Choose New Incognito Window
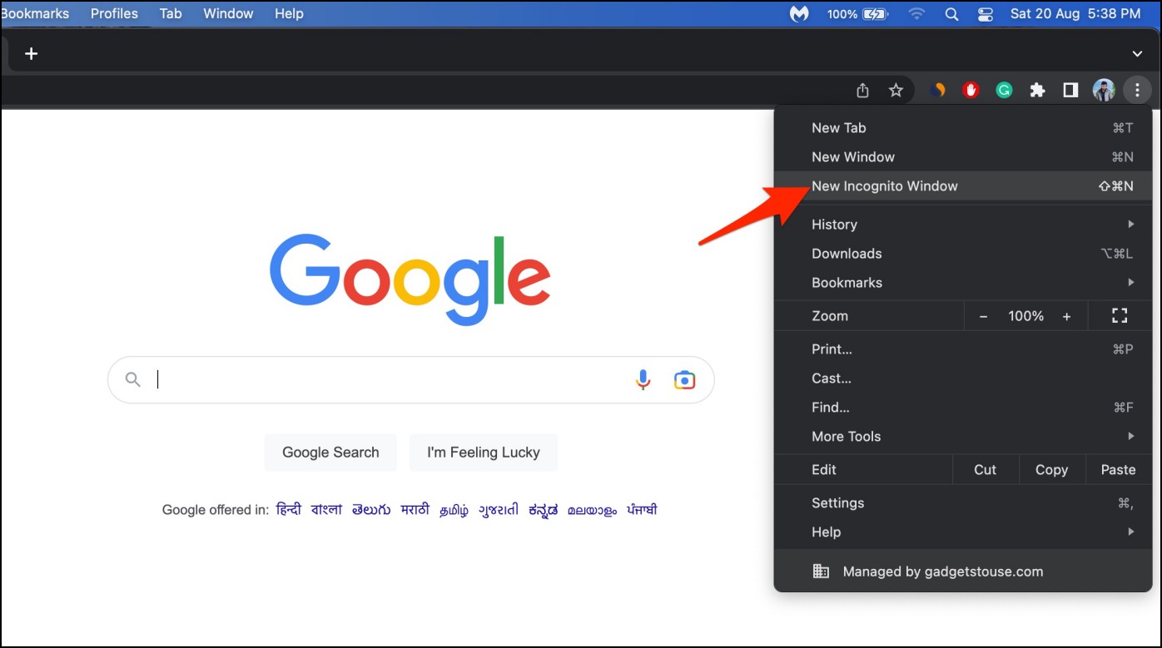 pyautogui.click(x=963, y=186)
